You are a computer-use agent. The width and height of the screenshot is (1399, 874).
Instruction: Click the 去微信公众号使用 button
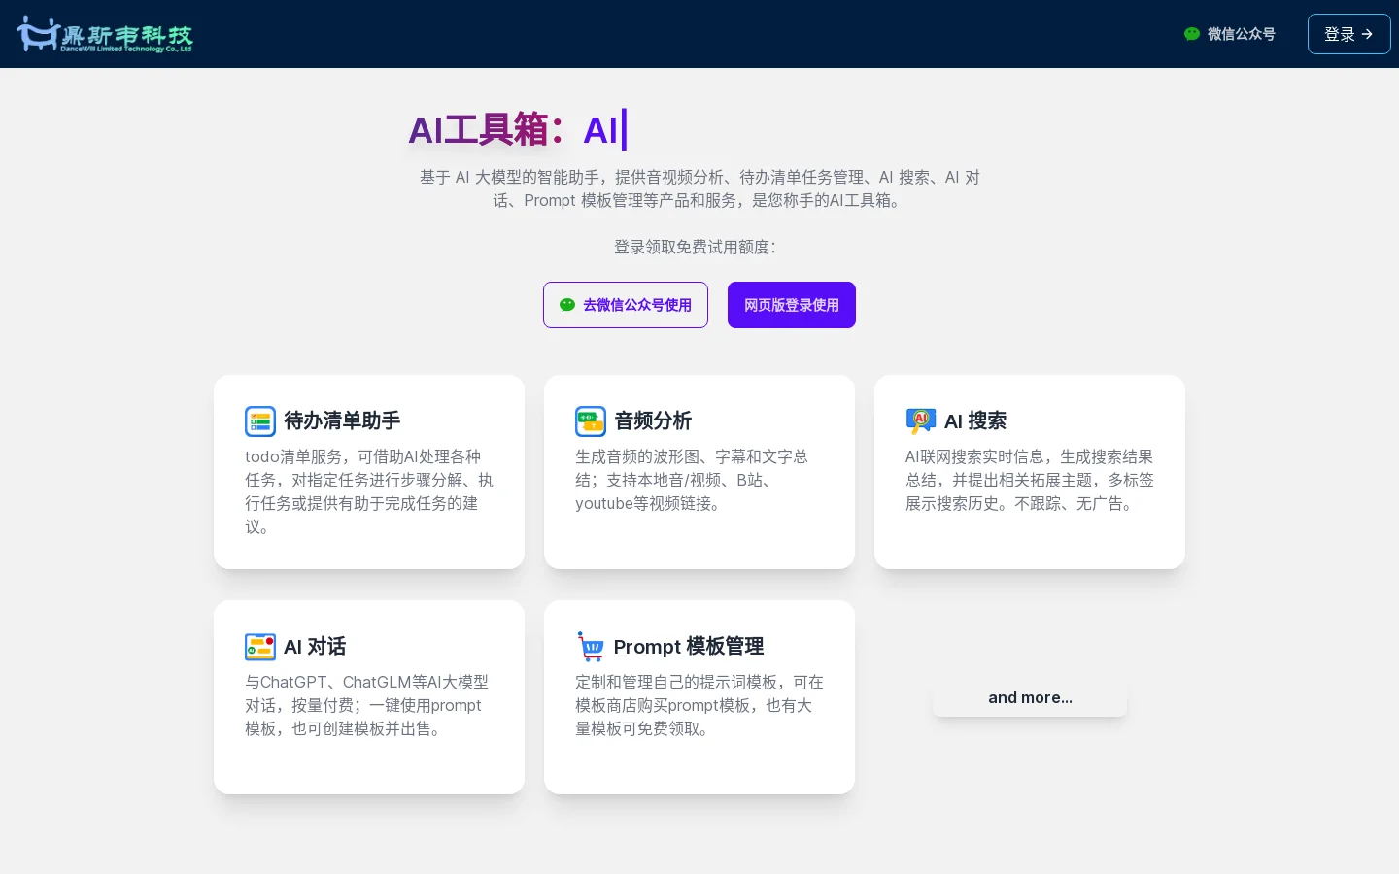(x=626, y=305)
